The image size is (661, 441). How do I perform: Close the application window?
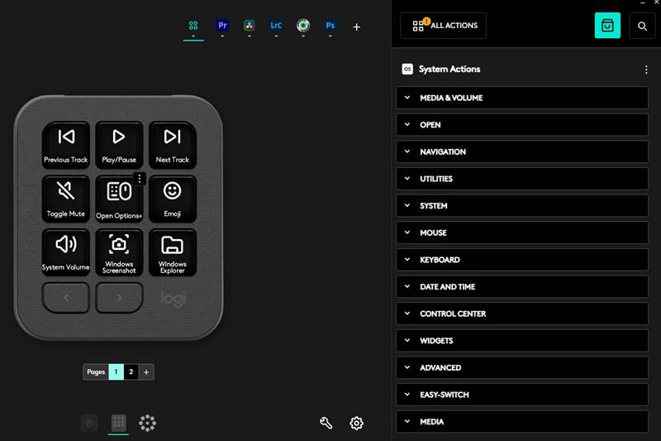tap(656, 2)
